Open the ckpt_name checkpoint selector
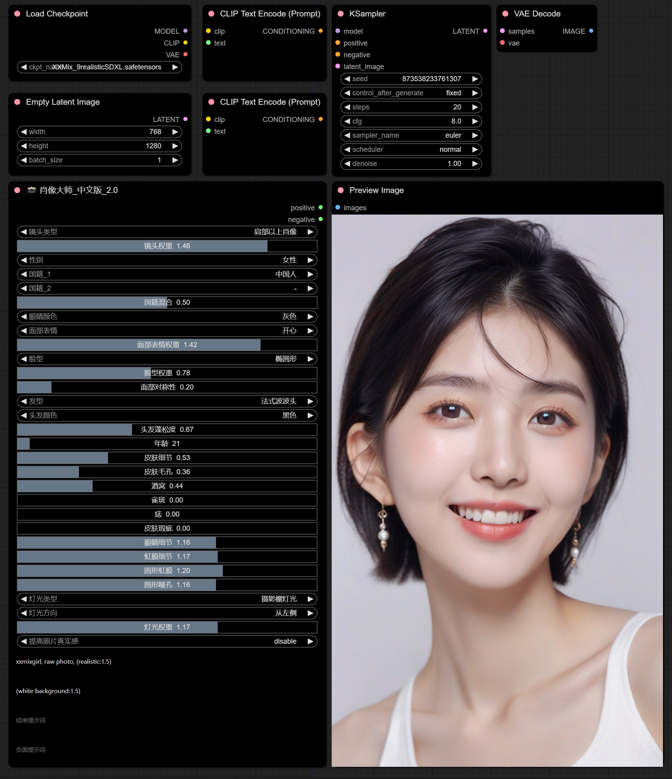This screenshot has height=779, width=672. click(100, 67)
